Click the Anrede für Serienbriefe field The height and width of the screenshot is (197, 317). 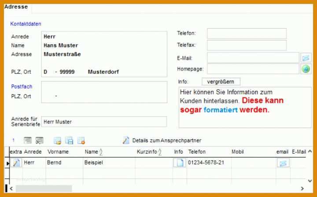104,122
